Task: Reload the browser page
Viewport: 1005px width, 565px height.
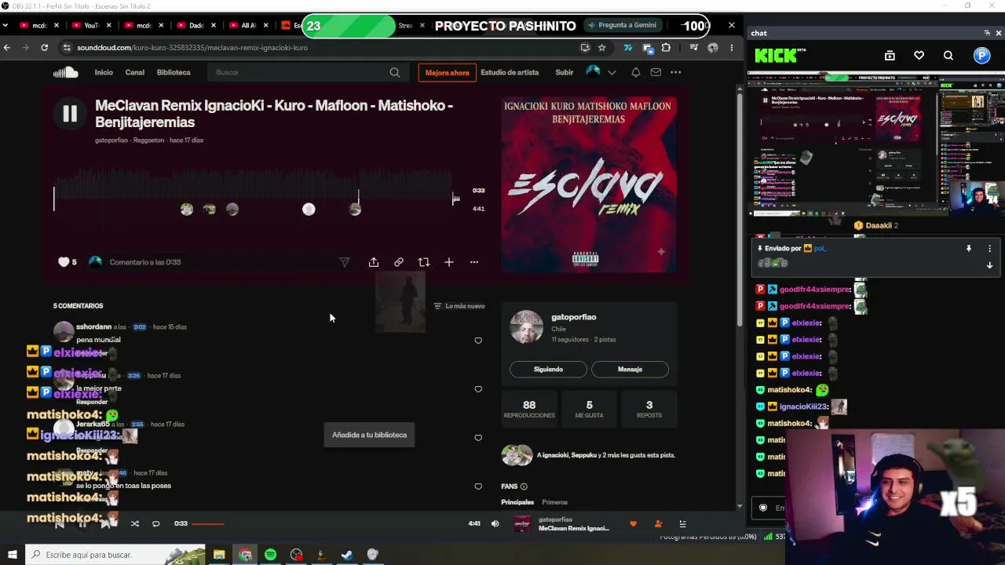Action: coord(44,48)
